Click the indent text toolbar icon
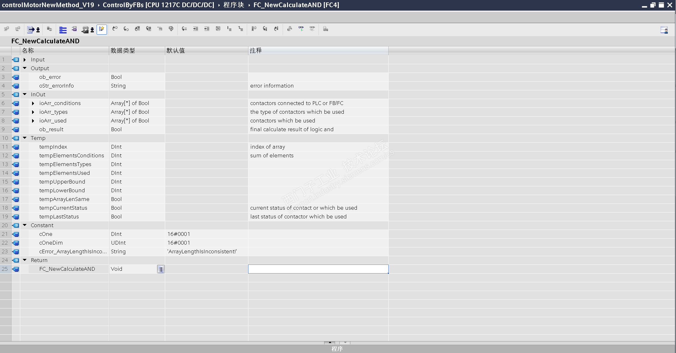676x353 pixels. coord(195,29)
